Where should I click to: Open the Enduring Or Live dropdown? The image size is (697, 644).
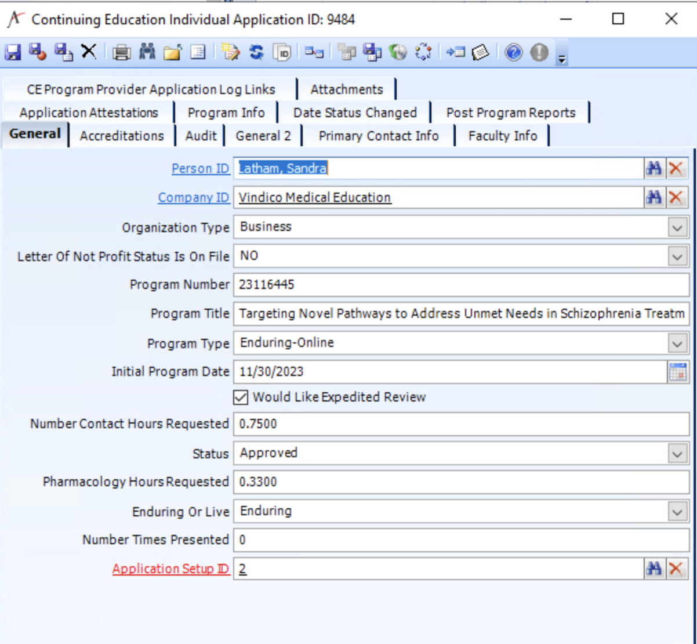pos(677,511)
